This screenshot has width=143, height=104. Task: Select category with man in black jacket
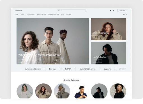(99, 91)
